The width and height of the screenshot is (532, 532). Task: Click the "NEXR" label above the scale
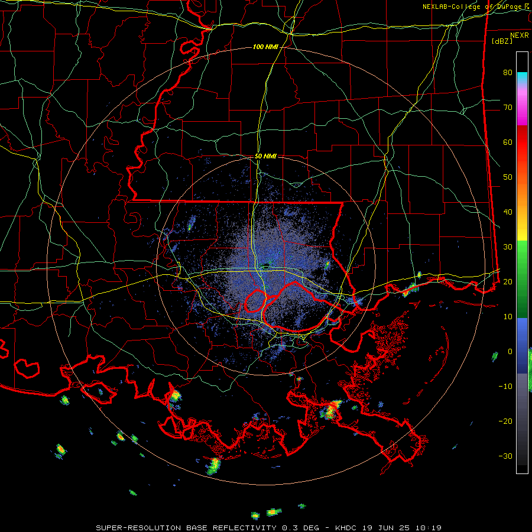520,35
